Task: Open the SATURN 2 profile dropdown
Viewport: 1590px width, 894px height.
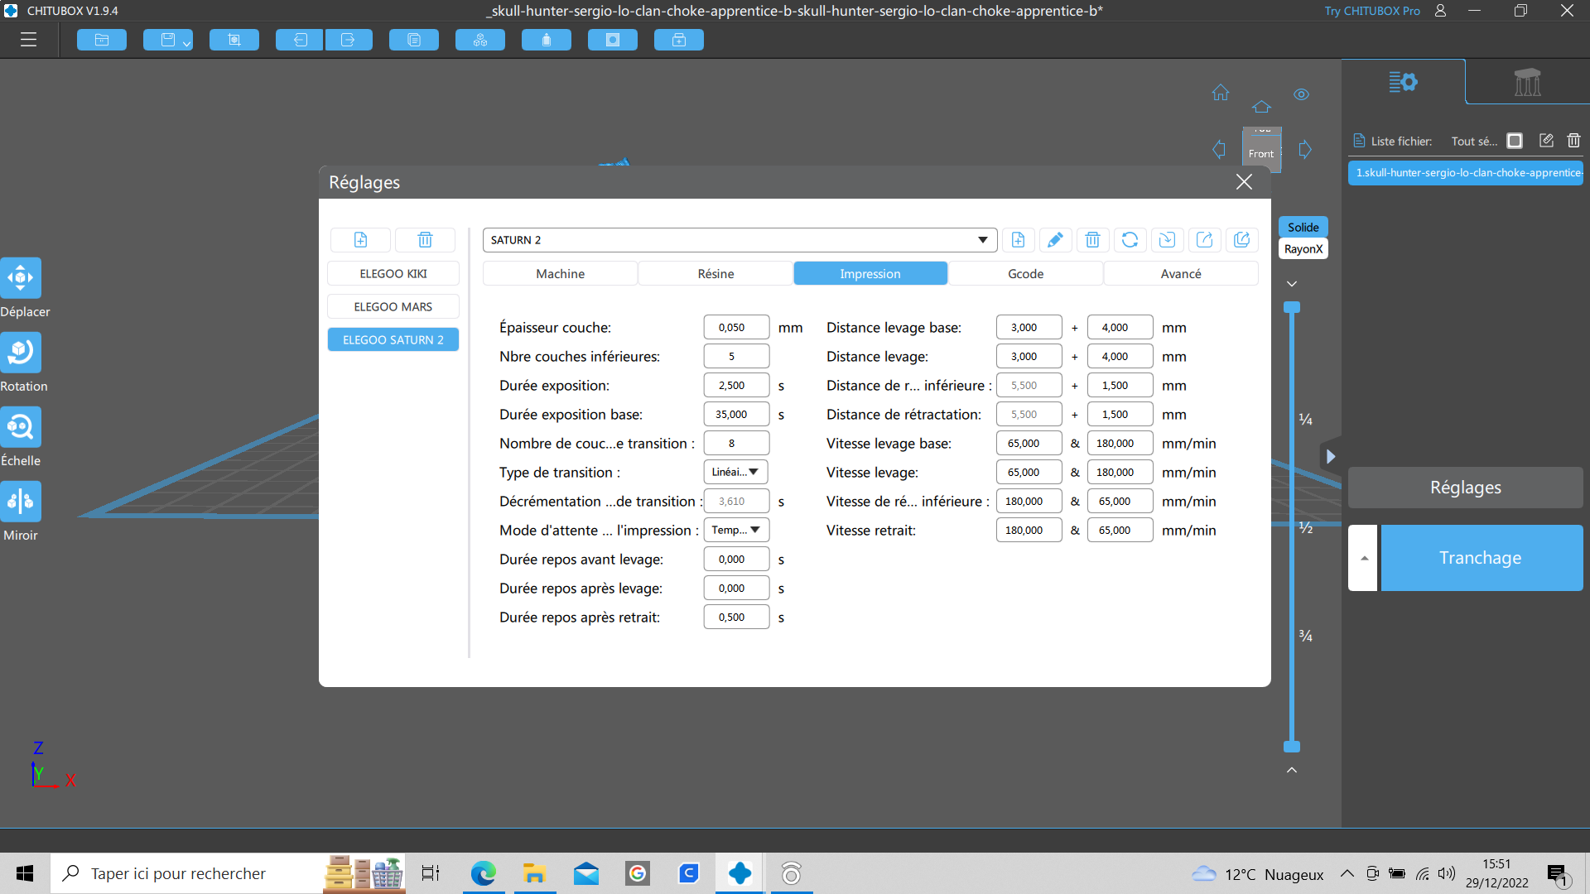Action: [x=982, y=240]
